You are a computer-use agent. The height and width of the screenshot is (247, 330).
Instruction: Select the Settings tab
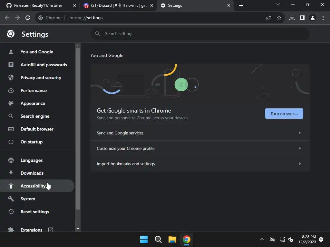195,5
